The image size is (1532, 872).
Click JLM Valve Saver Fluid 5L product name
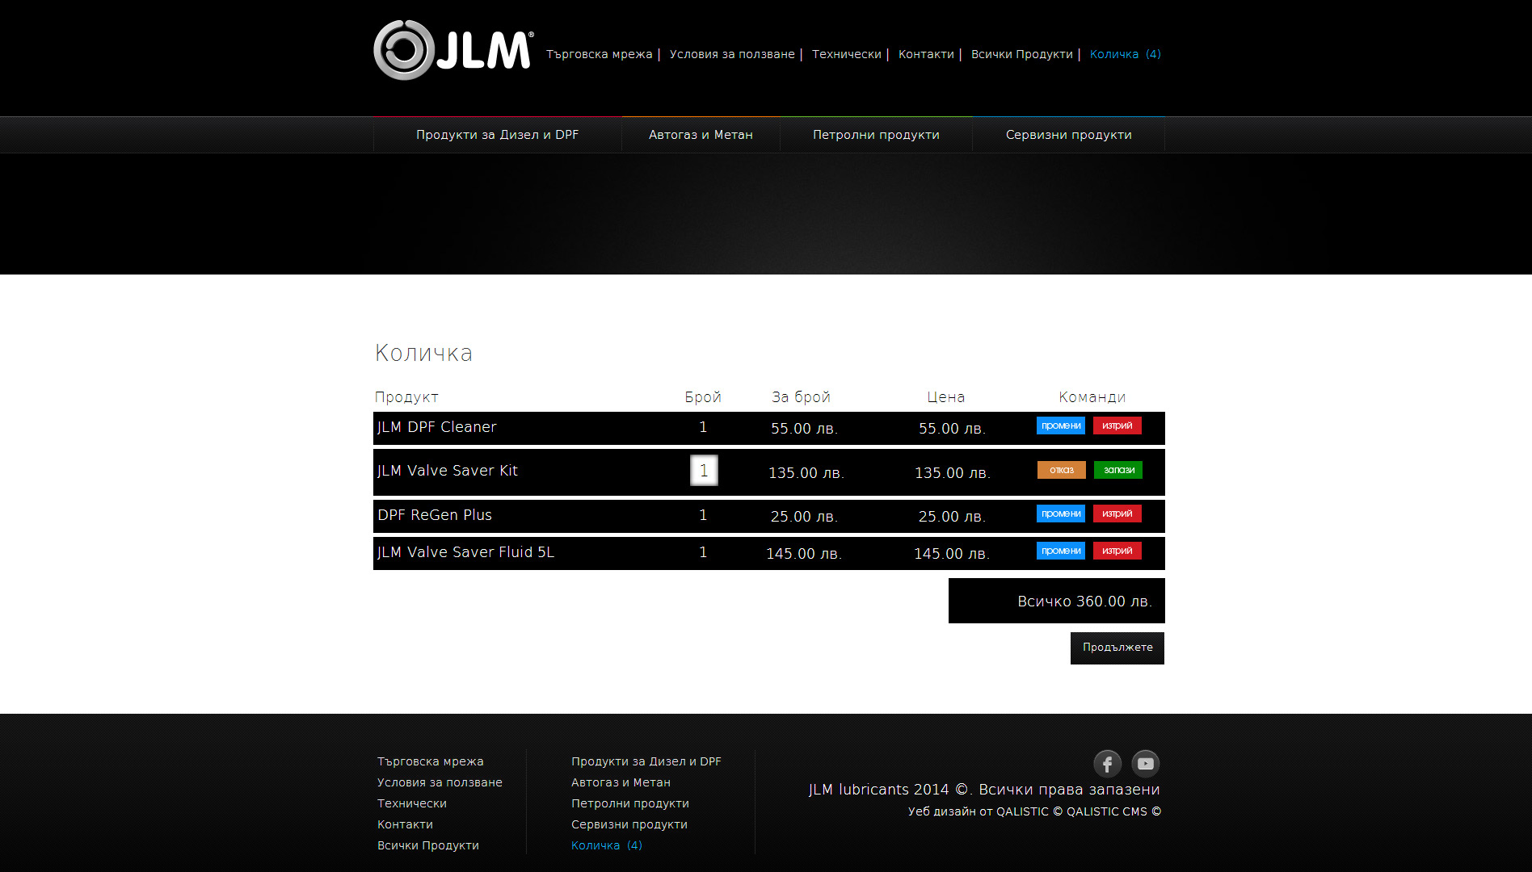(x=466, y=552)
